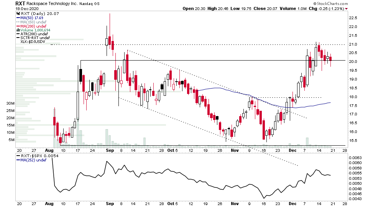Click the 30M volume axis label
The width and height of the screenshot is (368, 207).
tap(10, 103)
